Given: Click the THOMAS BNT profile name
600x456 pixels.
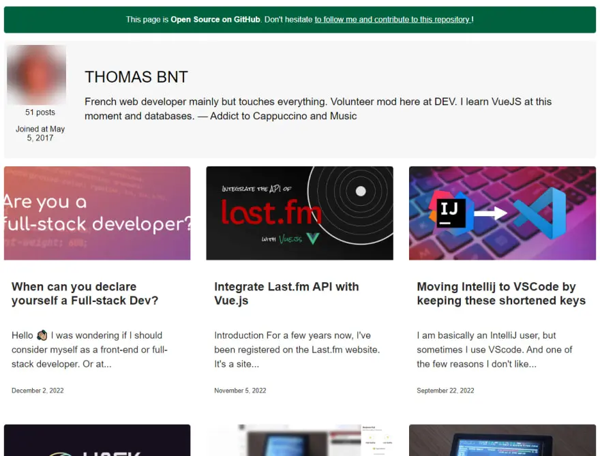Looking at the screenshot, I should 136,77.
